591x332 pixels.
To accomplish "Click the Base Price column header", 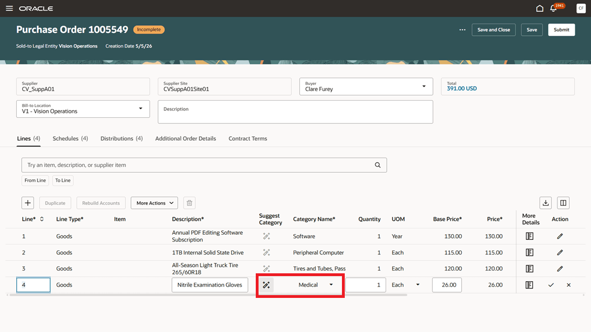I will point(447,219).
